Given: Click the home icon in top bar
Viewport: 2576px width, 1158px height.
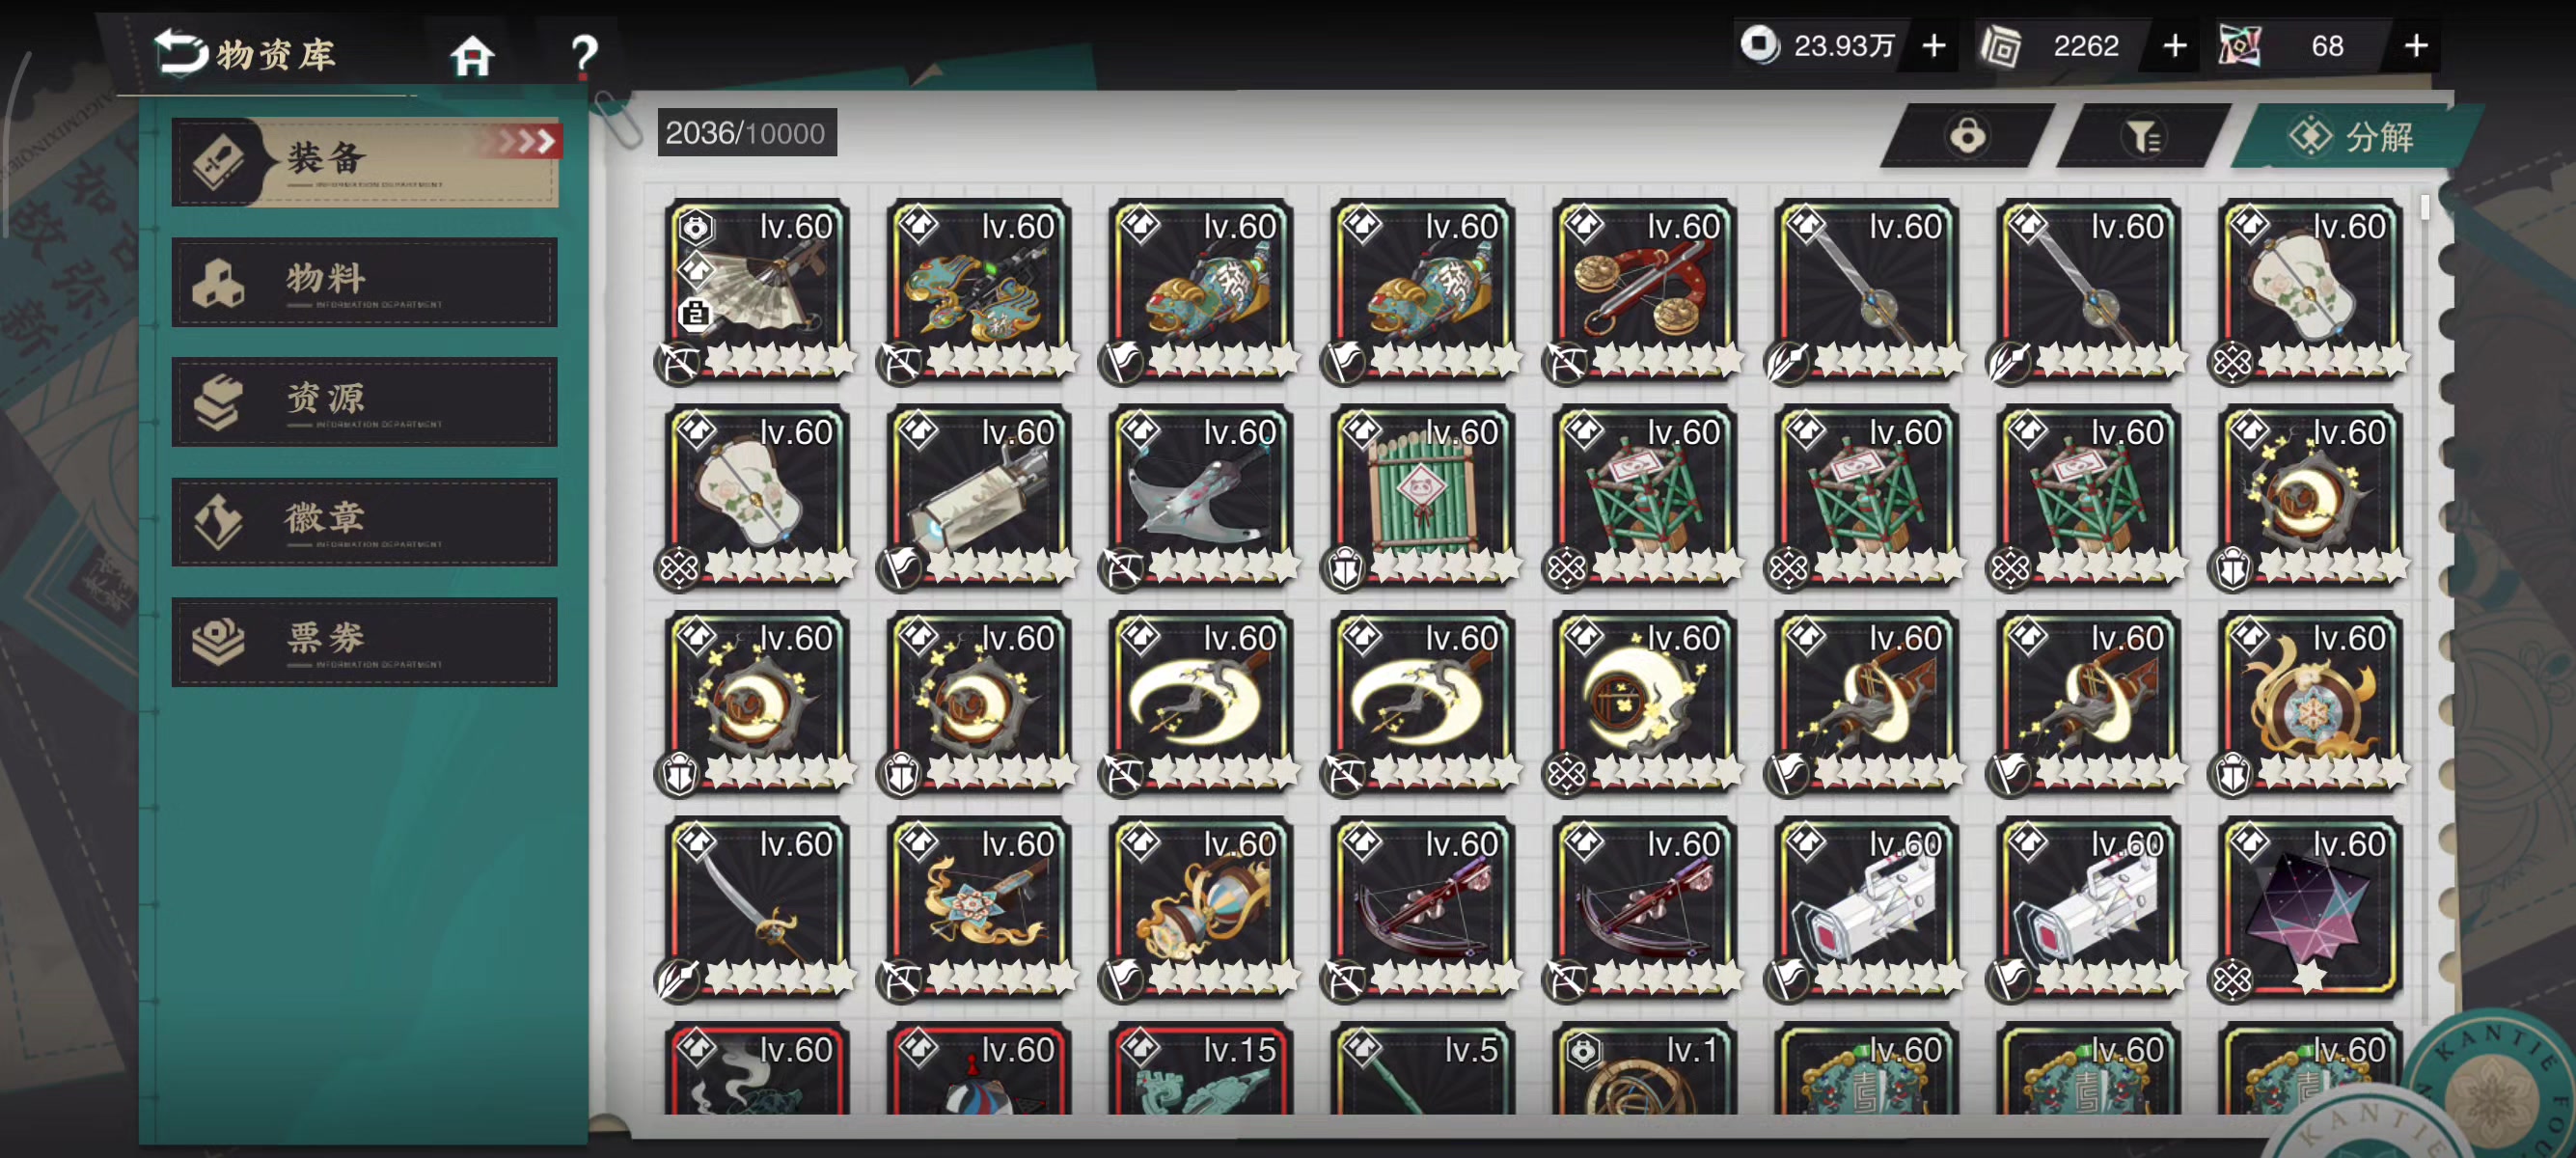Looking at the screenshot, I should coord(472,55).
